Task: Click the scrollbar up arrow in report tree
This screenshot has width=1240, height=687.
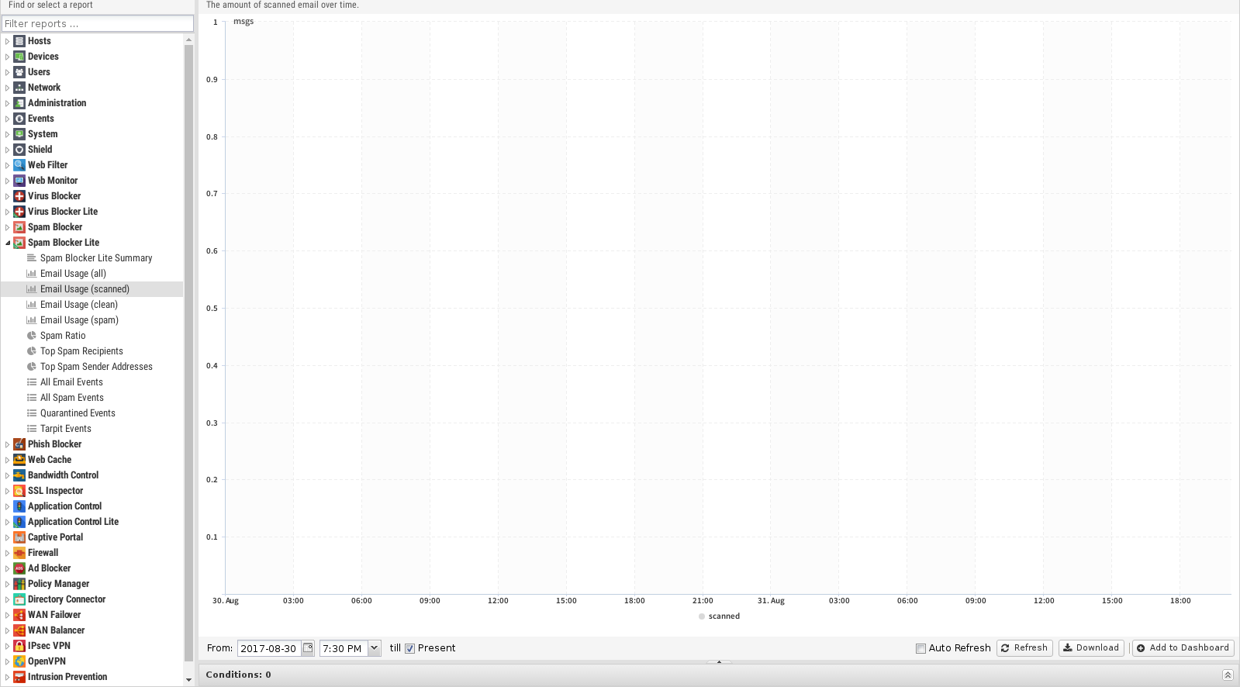Action: coord(188,40)
